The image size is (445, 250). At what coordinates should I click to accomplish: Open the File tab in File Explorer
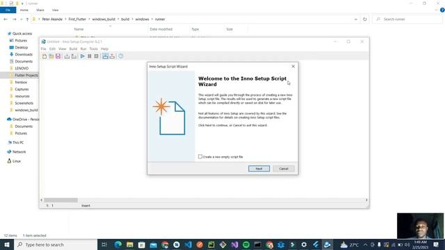pos(8,10)
